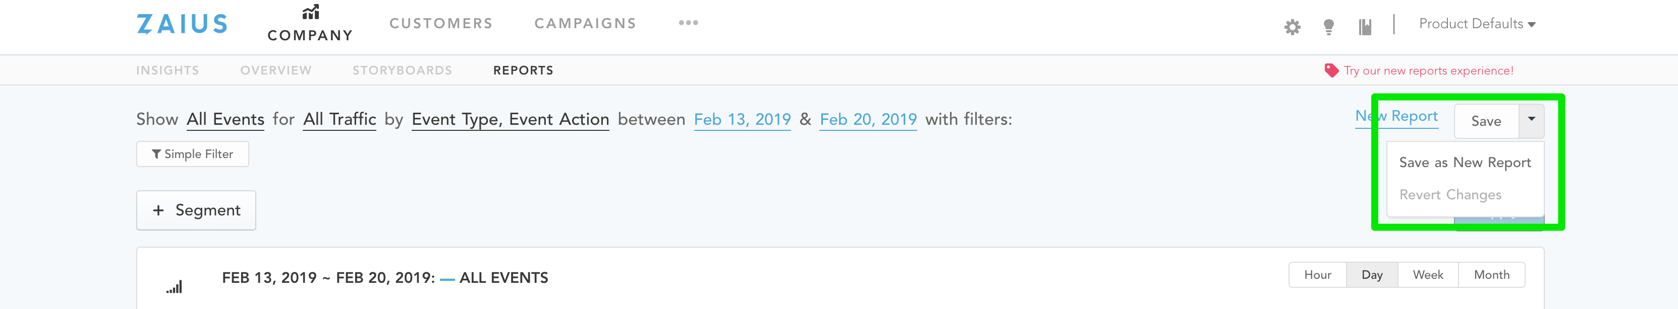Open the Company chart icon

pyautogui.click(x=311, y=13)
